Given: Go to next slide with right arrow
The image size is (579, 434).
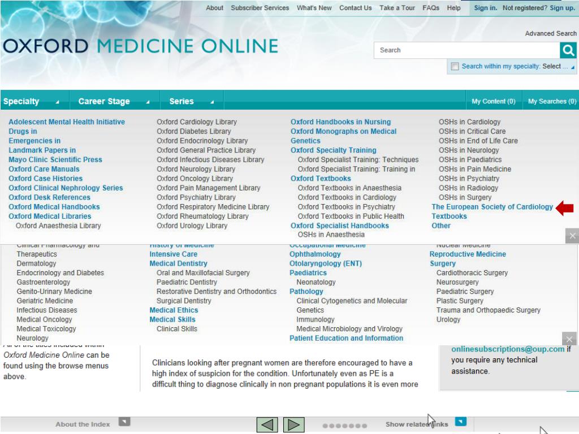Looking at the screenshot, I should [293, 424].
